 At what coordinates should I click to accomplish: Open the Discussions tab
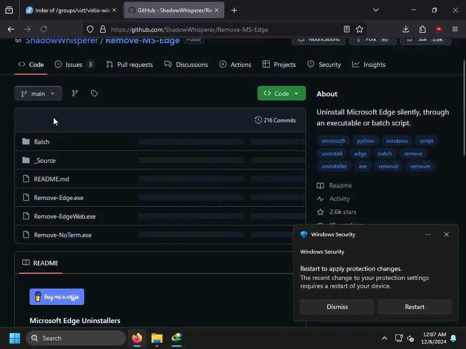[x=186, y=65]
